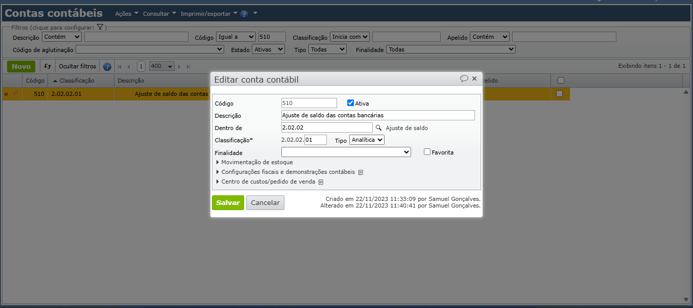Go to first page of the grid
Viewport: 693px width, 308px height.
pyautogui.click(x=120, y=66)
